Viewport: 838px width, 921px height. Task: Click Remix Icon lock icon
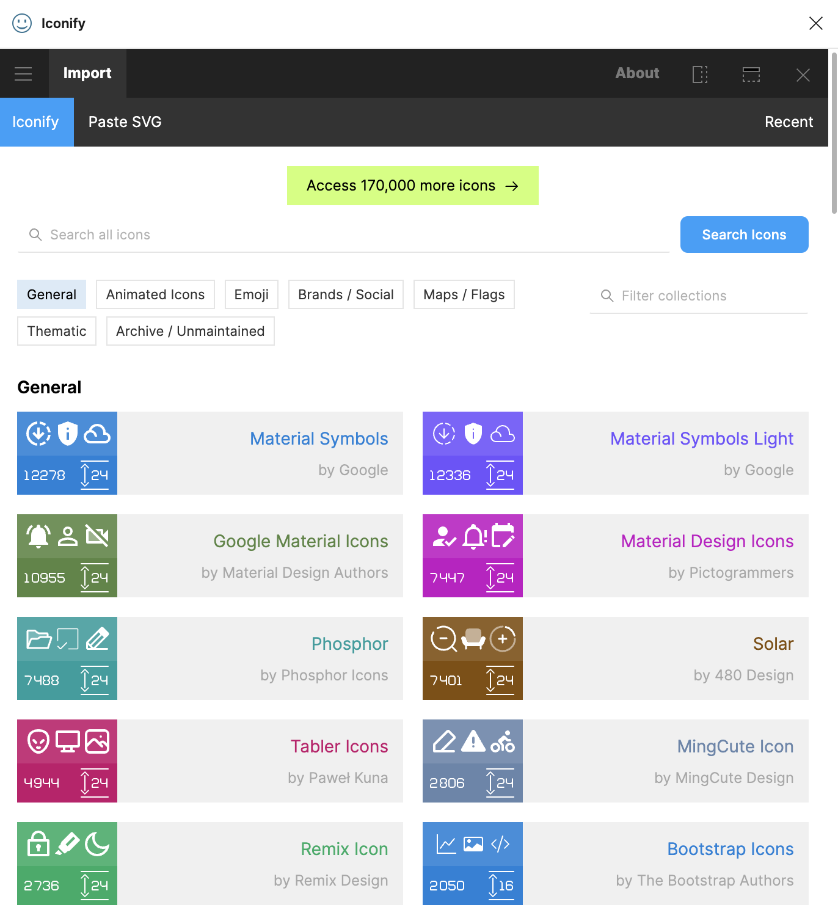(x=38, y=844)
